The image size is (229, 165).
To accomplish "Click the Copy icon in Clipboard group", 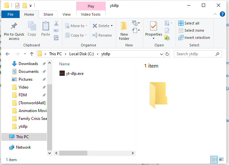I will click(32, 26).
